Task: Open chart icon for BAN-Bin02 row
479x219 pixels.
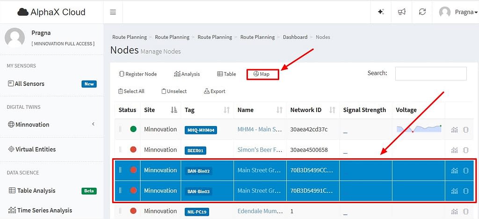Action: click(455, 170)
